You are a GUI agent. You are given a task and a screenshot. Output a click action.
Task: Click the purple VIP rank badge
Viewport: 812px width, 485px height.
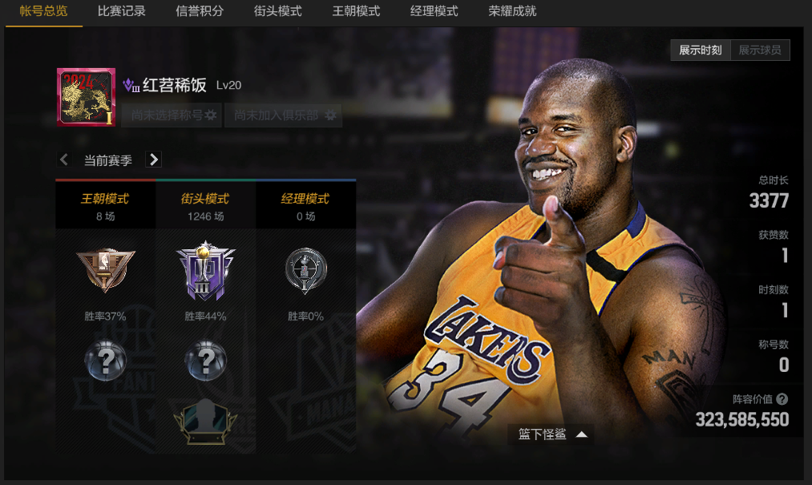click(131, 85)
